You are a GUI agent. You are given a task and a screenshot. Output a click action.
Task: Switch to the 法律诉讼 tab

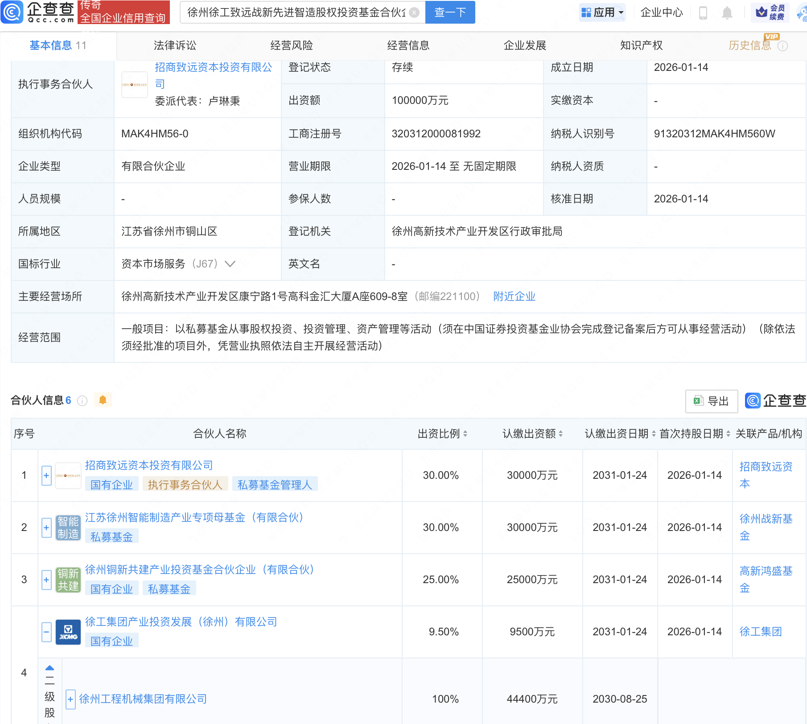tap(175, 45)
